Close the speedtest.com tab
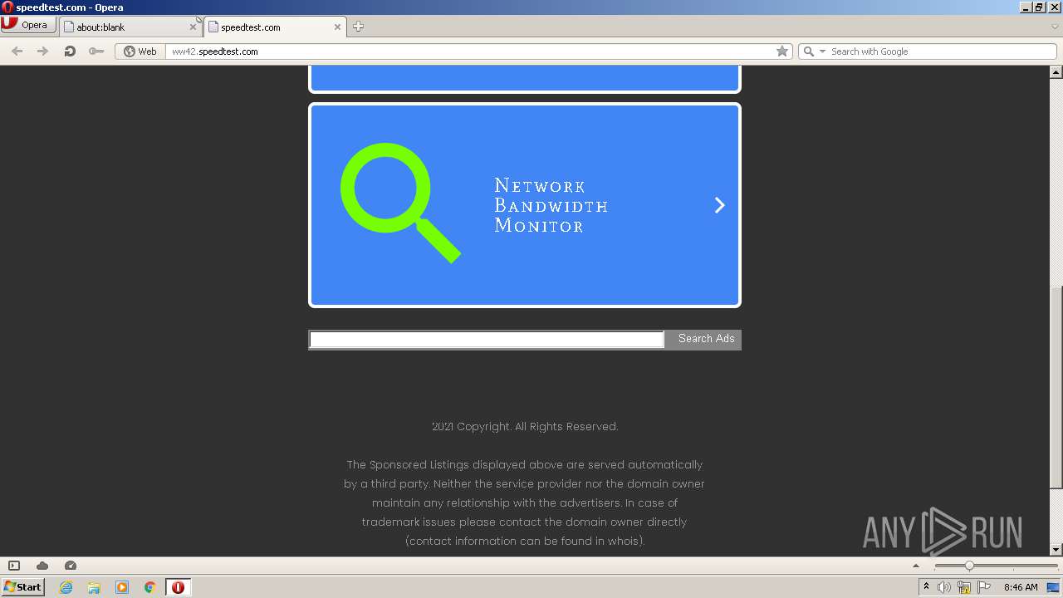1063x598 pixels. [337, 27]
